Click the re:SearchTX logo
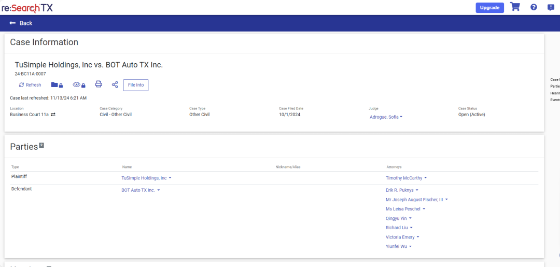 pos(26,8)
